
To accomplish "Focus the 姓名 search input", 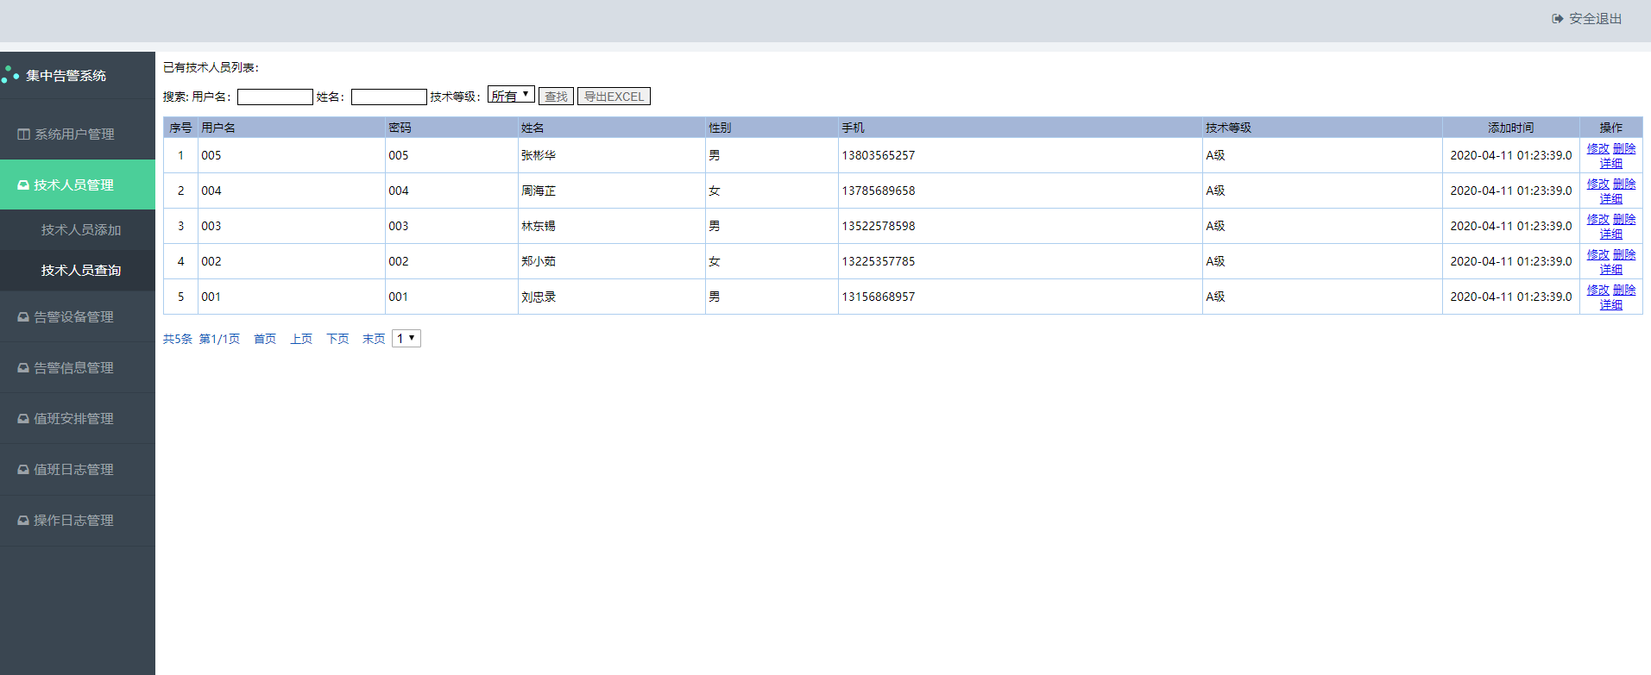I will coord(389,97).
